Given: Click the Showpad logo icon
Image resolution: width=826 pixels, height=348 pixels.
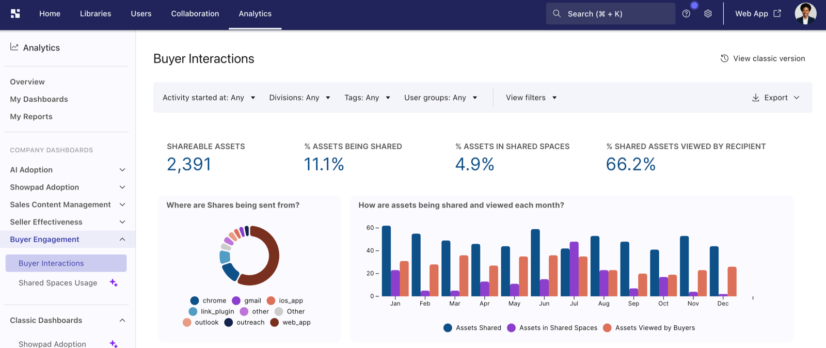Looking at the screenshot, I should pos(15,13).
